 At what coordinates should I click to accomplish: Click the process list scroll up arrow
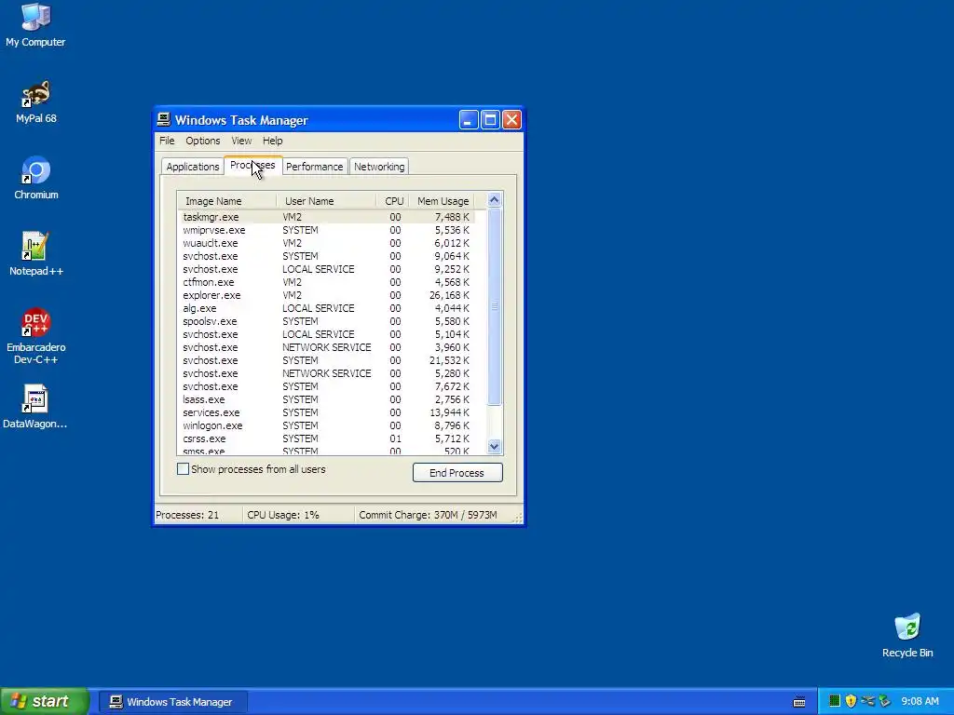[x=494, y=199]
